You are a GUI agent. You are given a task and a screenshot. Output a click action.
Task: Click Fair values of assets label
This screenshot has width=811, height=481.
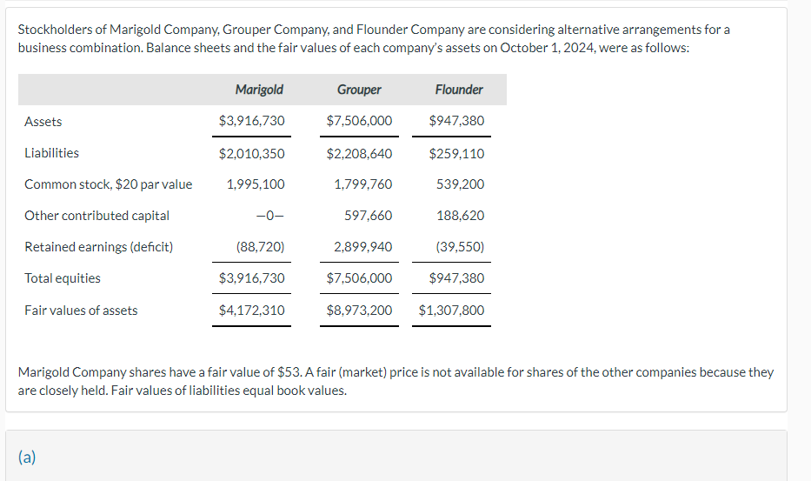point(81,311)
